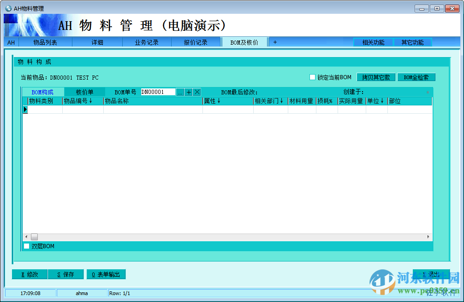Open the 属性 column filter arrow
This screenshot has width=464, height=302.
pyautogui.click(x=219, y=101)
